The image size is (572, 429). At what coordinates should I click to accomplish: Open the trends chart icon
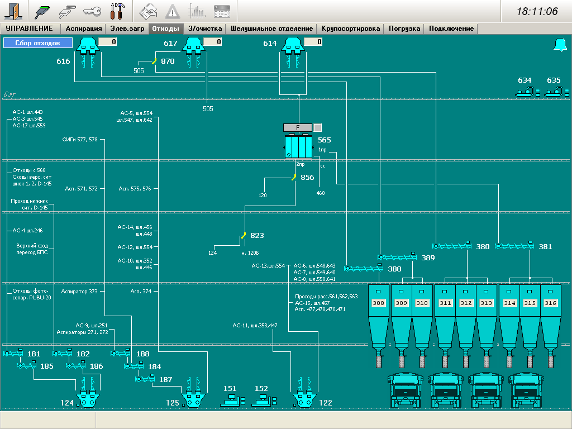click(197, 11)
